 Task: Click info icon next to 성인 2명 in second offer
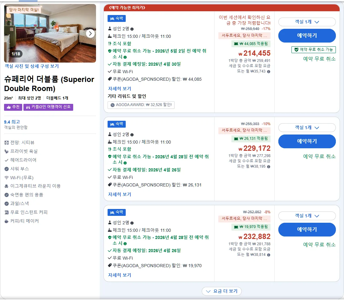[x=132, y=135]
